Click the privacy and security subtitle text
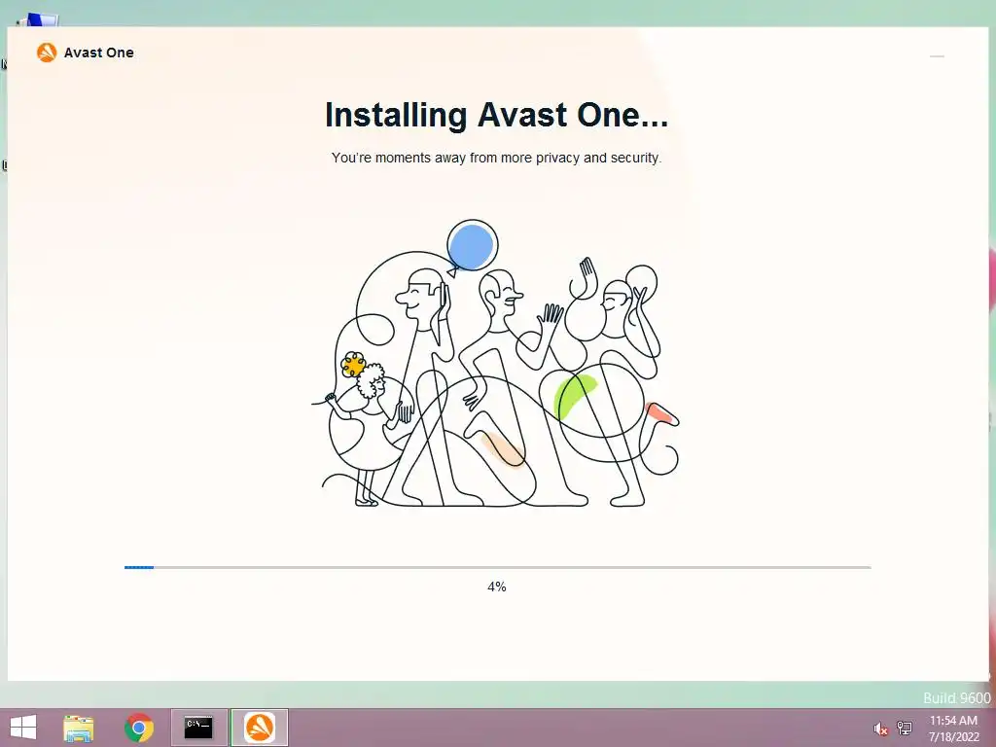Screen dimensions: 996x747 click(496, 158)
